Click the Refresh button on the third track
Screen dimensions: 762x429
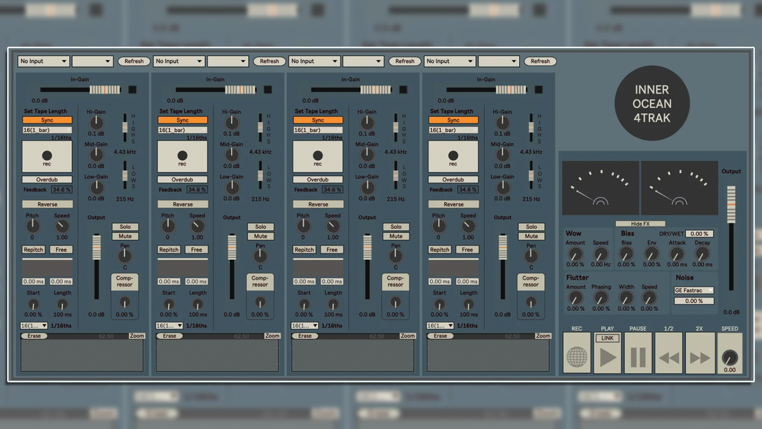[x=404, y=61]
